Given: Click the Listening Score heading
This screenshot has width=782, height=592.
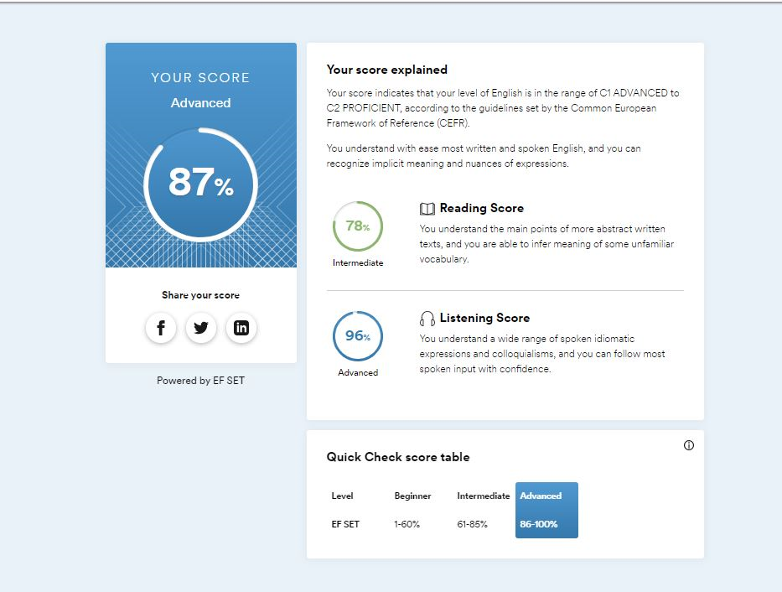Looking at the screenshot, I should point(484,318).
